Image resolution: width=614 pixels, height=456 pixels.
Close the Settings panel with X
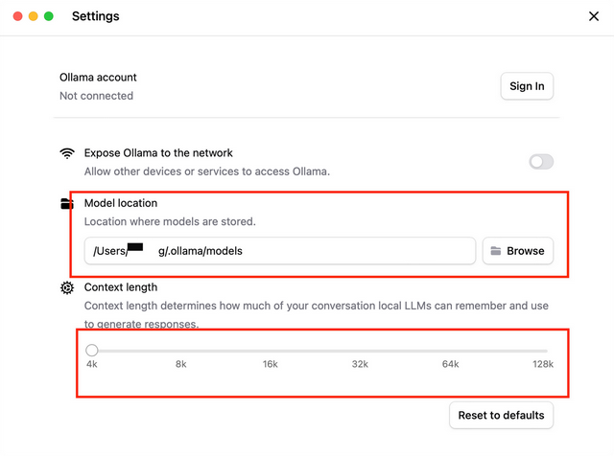tap(594, 16)
